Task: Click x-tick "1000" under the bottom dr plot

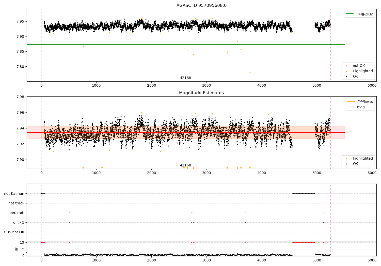Action: click(96, 260)
